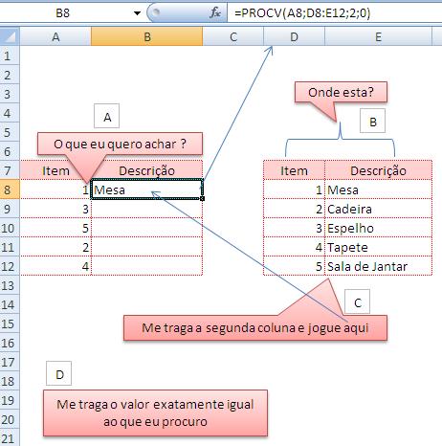Select column E header

pyautogui.click(x=378, y=36)
